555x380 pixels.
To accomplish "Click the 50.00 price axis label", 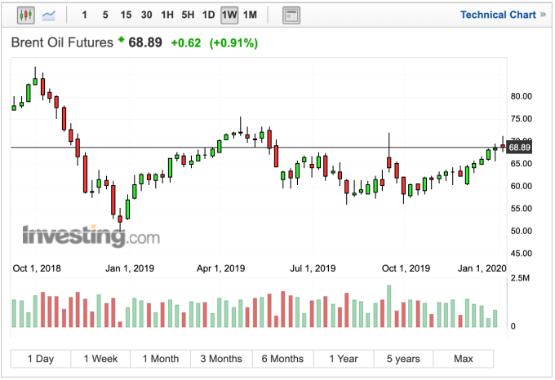I will click(521, 231).
